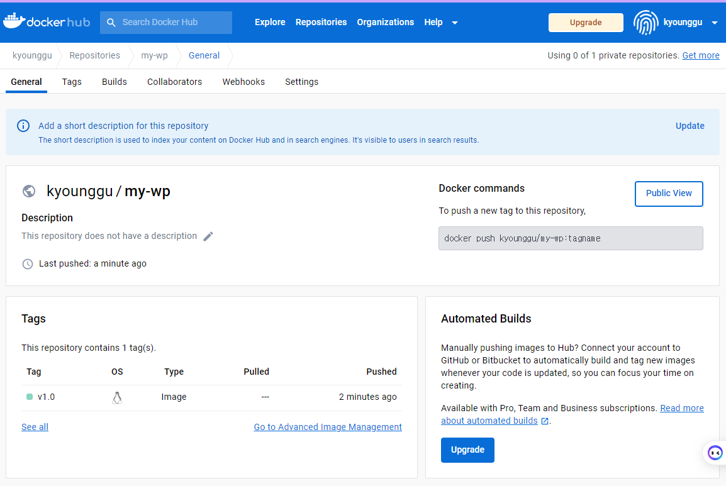Click the v1.0 tag name
The height and width of the screenshot is (486, 726).
tap(47, 397)
